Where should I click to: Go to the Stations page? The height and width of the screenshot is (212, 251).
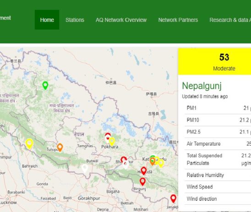[x=75, y=20]
